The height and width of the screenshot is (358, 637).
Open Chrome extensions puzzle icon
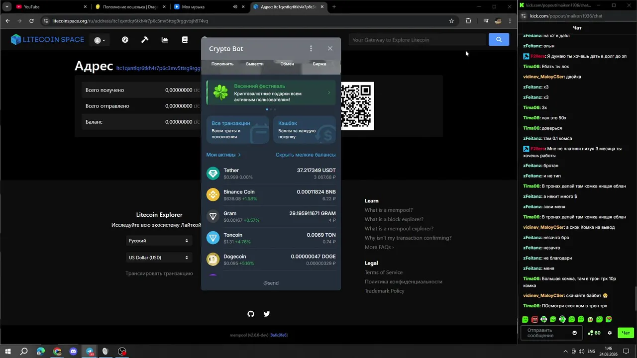[x=468, y=21]
